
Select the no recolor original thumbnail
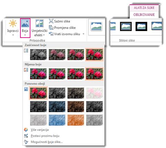[38, 93]
